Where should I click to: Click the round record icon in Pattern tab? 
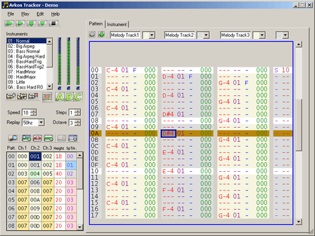click(92, 34)
